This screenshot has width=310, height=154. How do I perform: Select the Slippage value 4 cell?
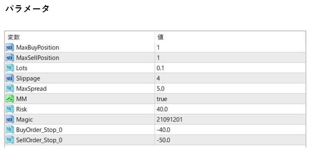click(x=159, y=79)
